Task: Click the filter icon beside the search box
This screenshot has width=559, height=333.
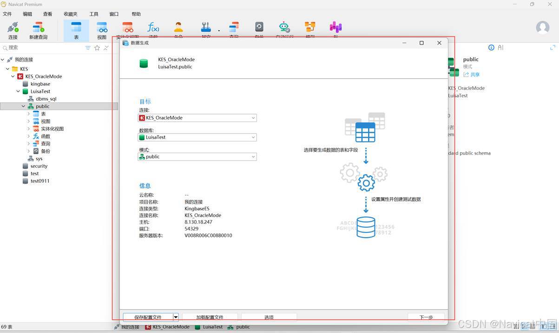Action: click(88, 48)
